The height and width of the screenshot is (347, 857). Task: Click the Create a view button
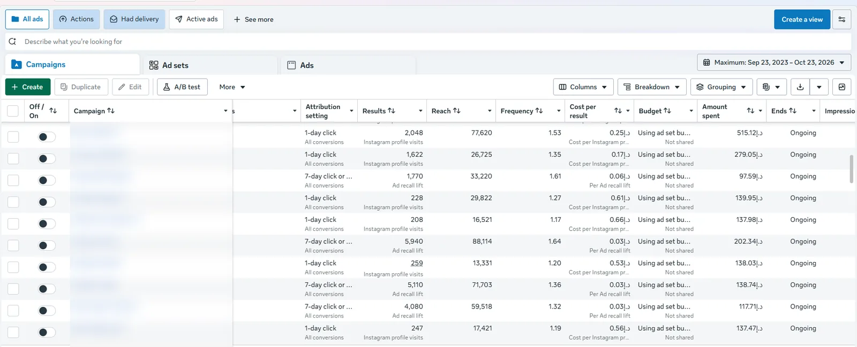[802, 19]
